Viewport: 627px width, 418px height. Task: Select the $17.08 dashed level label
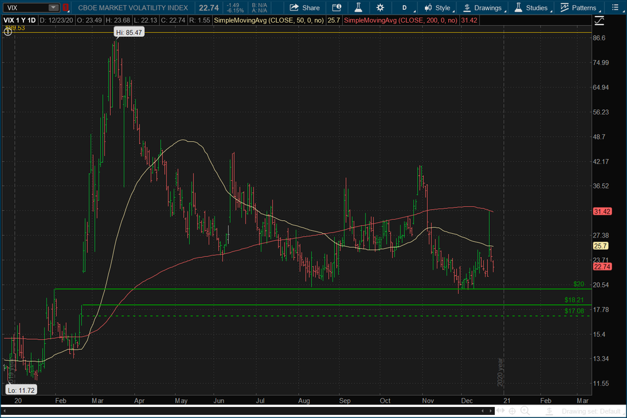[574, 311]
